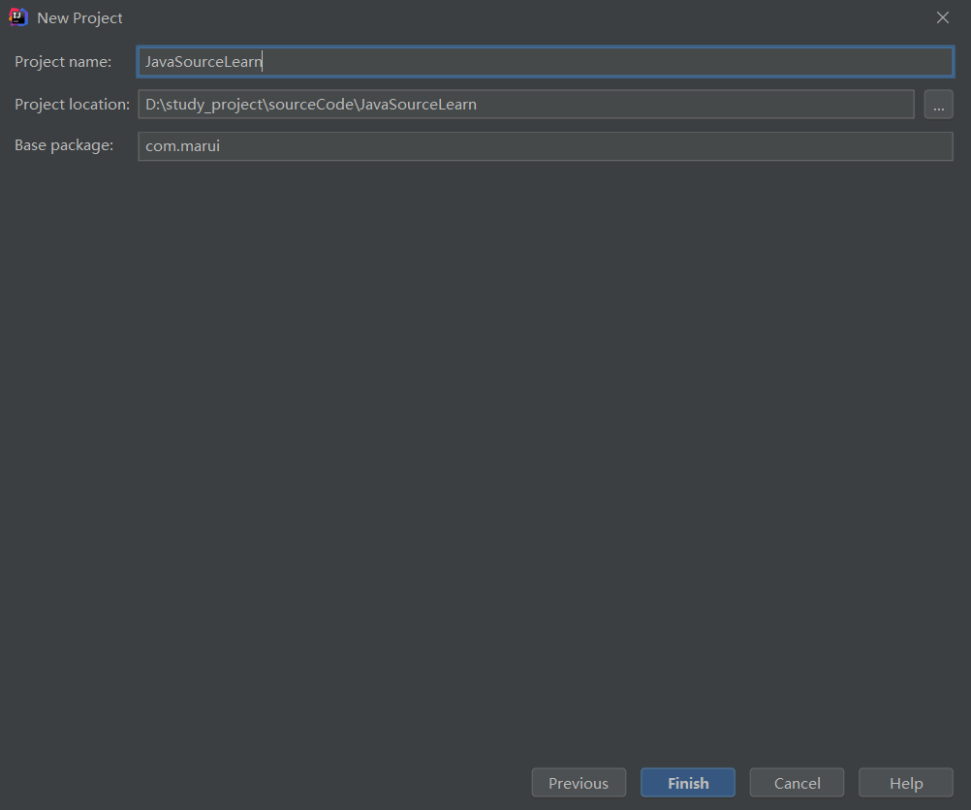Click "JavaSourceLearn" at end of location path
The height and width of the screenshot is (810, 971).
(x=417, y=105)
